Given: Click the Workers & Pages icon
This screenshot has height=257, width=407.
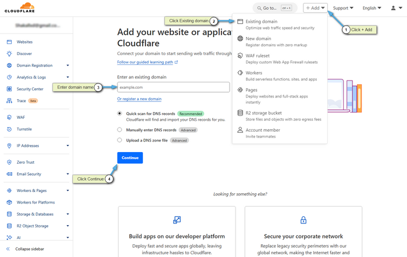Looking at the screenshot, I should [9, 190].
